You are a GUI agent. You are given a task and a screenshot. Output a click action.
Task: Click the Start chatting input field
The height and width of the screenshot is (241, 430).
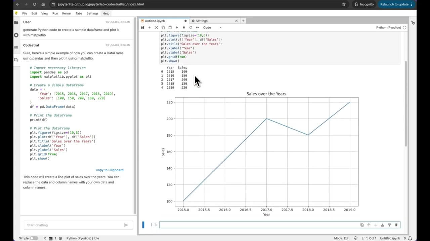[72, 225]
